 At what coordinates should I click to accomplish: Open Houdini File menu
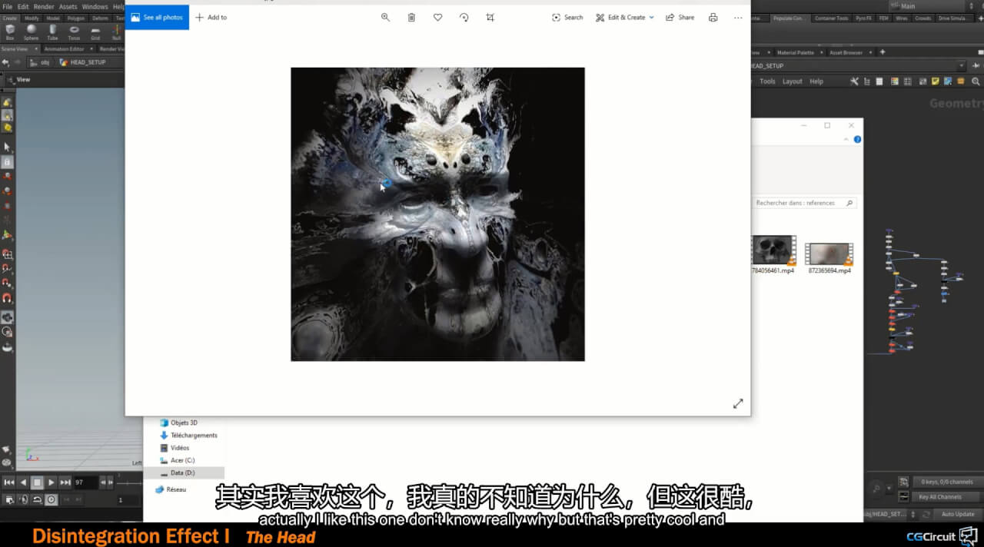(x=5, y=7)
